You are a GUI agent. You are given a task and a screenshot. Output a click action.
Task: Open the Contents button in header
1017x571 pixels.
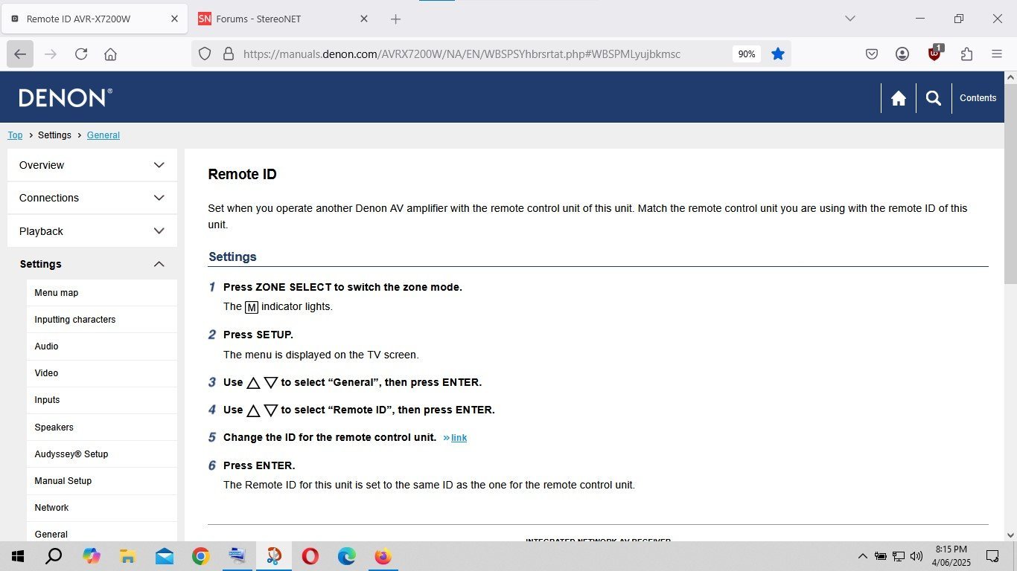click(x=978, y=98)
